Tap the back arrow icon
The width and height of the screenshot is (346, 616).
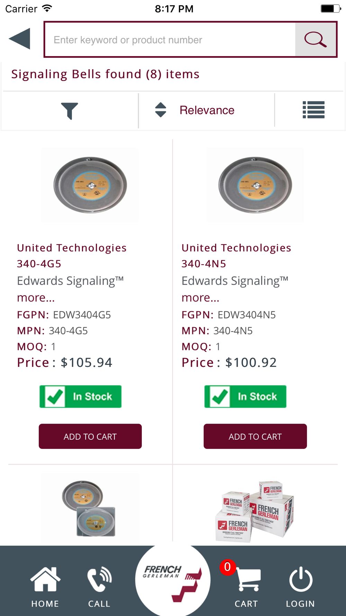pyautogui.click(x=20, y=39)
